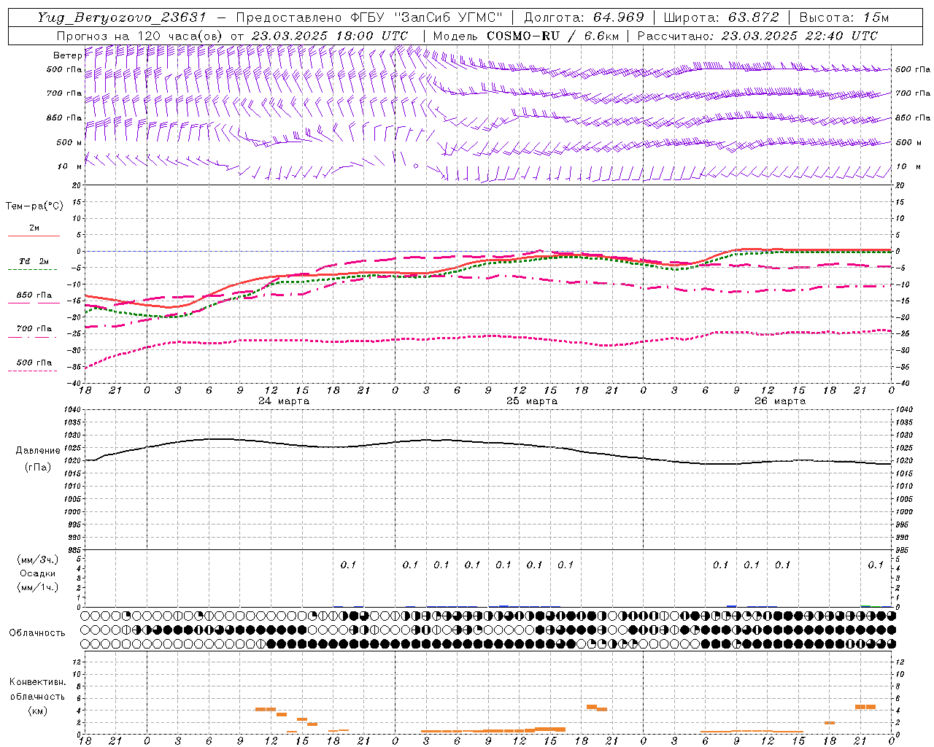Viewport: 934px width, 747px height.
Task: Click the Ветер panel label
Action: click(x=67, y=55)
